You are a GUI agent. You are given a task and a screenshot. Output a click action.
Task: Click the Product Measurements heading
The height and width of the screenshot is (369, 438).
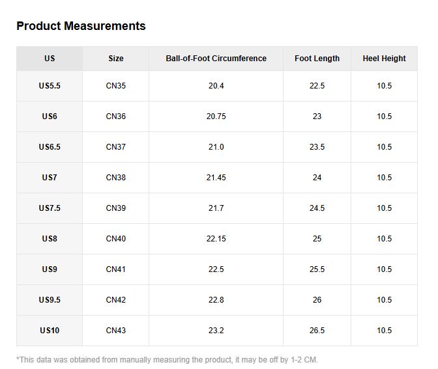[x=81, y=26]
